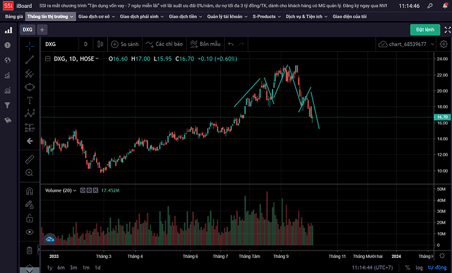Open Volume indicator settings icon

pyautogui.click(x=89, y=190)
